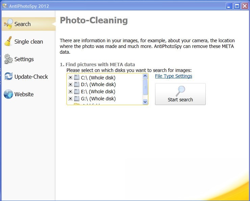
Task: Click the D:\ drive icon
Action: tap(77, 84)
